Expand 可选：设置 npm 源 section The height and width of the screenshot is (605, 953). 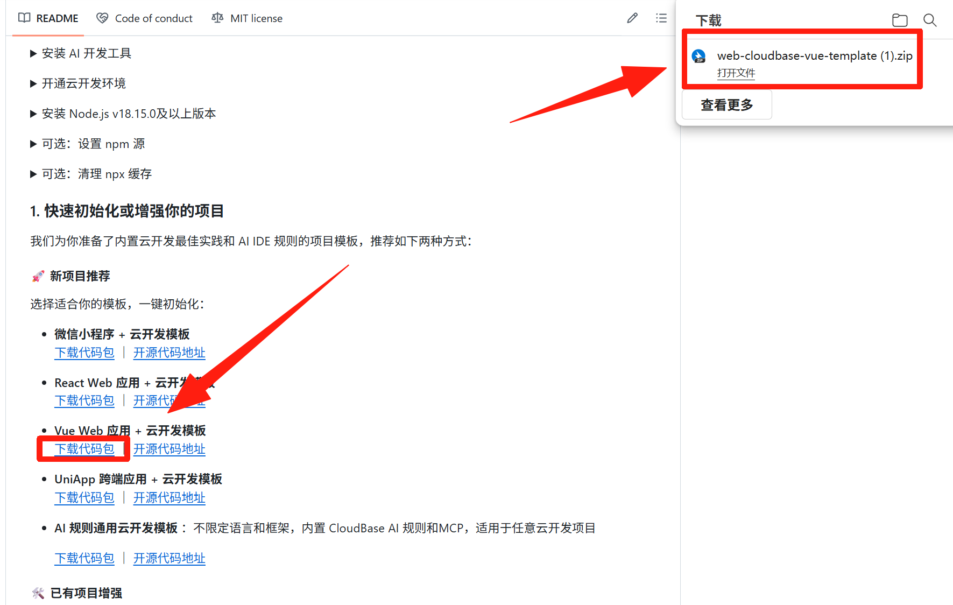(88, 144)
